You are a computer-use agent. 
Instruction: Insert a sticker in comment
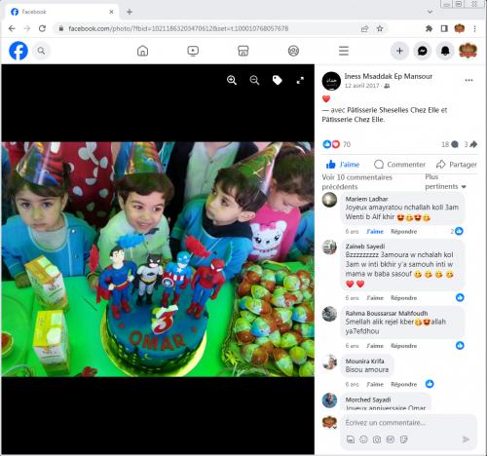click(x=403, y=439)
